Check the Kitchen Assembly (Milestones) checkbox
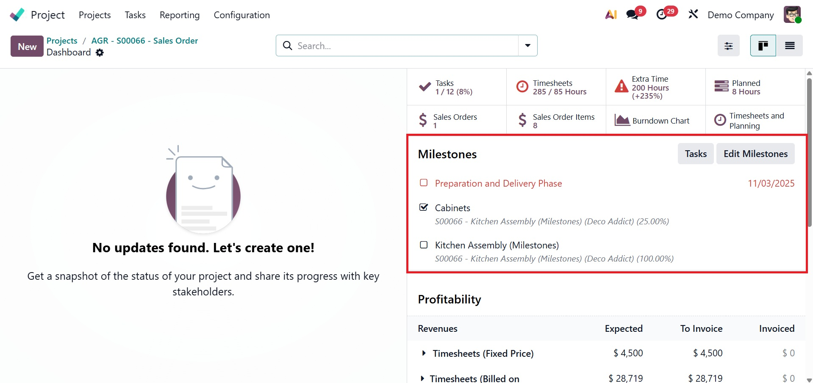 pyautogui.click(x=424, y=245)
